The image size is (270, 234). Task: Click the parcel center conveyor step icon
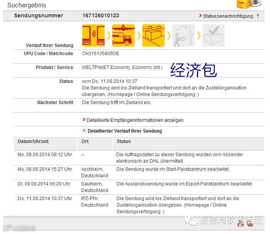(x=153, y=35)
